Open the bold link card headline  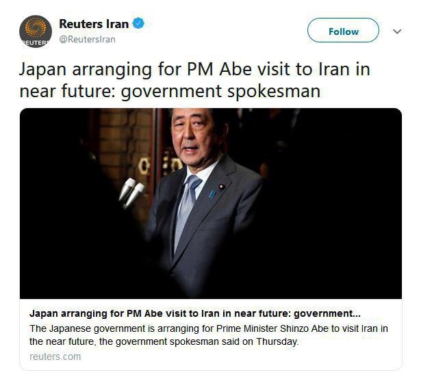[195, 313]
